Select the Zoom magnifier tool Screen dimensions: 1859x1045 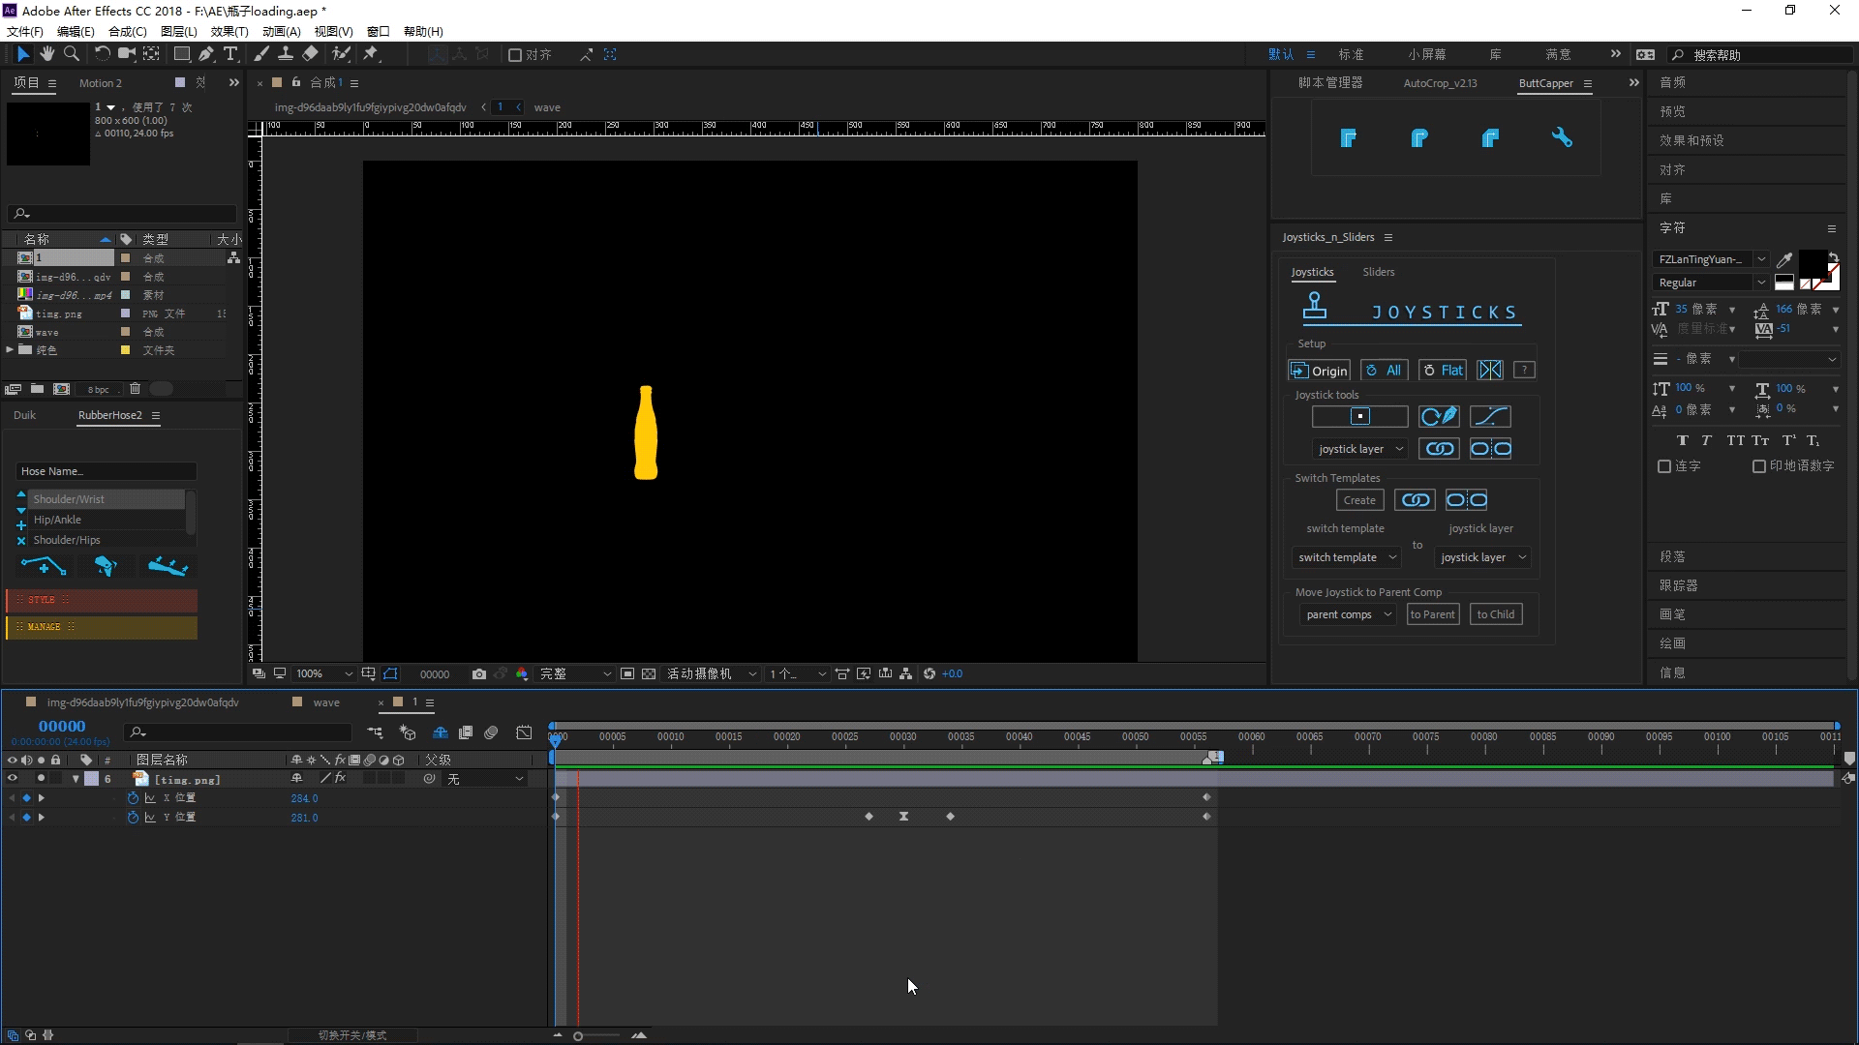pyautogui.click(x=71, y=54)
